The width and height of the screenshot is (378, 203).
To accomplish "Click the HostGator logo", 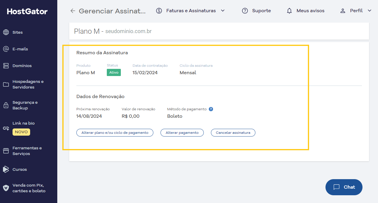I will click(x=27, y=12).
